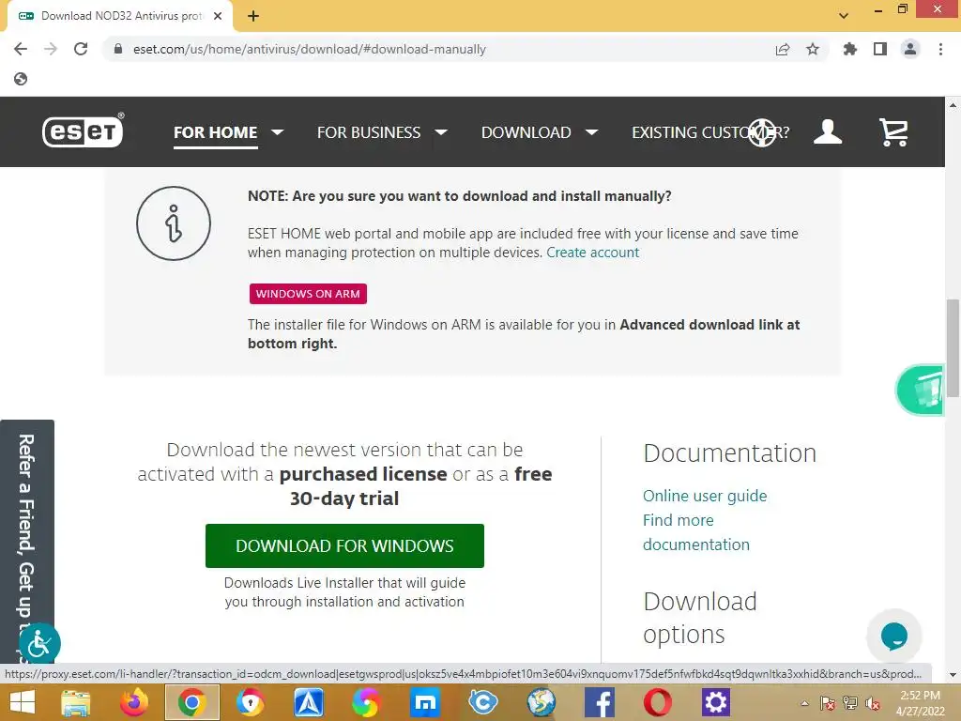Click Create account link
This screenshot has width=961, height=721.
point(593,253)
